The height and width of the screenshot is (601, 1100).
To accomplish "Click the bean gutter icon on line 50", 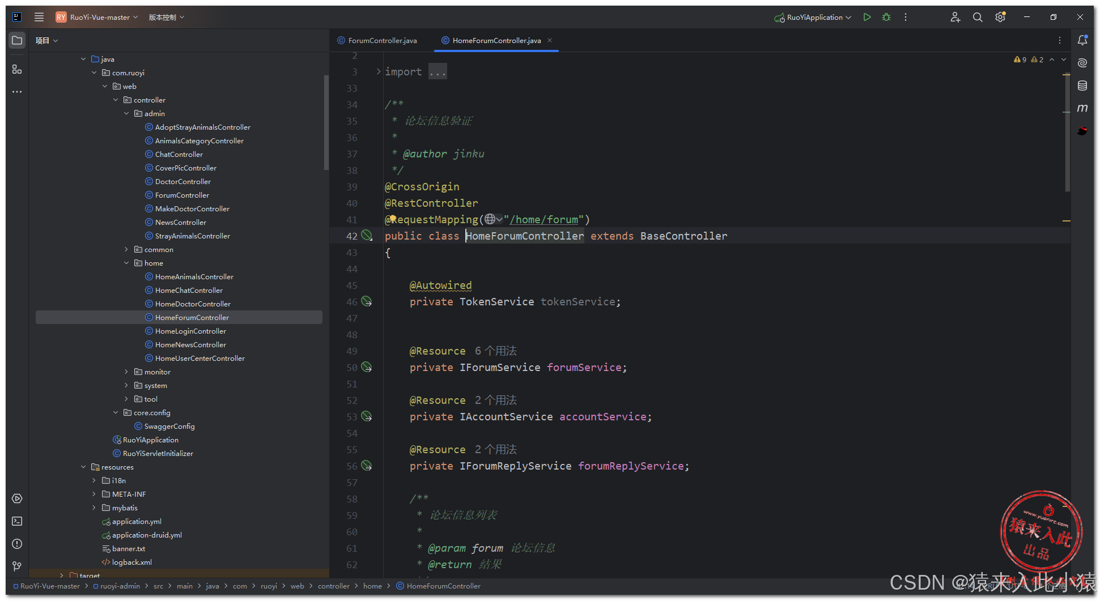I will coord(367,367).
